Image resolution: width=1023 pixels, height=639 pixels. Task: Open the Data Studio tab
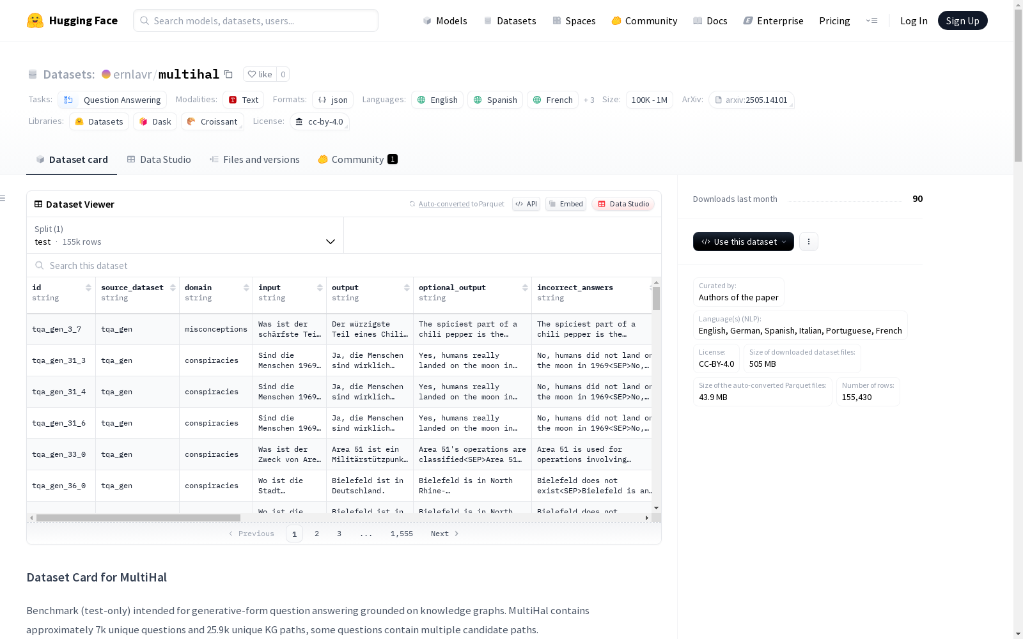click(x=159, y=160)
